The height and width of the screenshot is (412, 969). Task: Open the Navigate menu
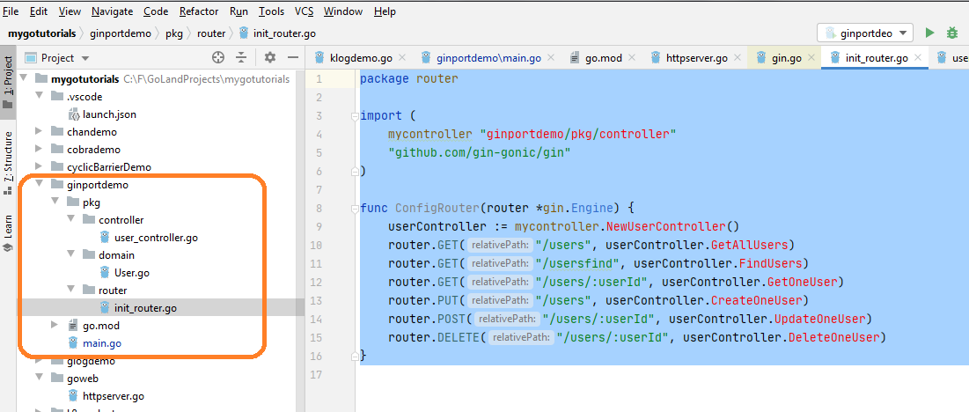click(112, 11)
